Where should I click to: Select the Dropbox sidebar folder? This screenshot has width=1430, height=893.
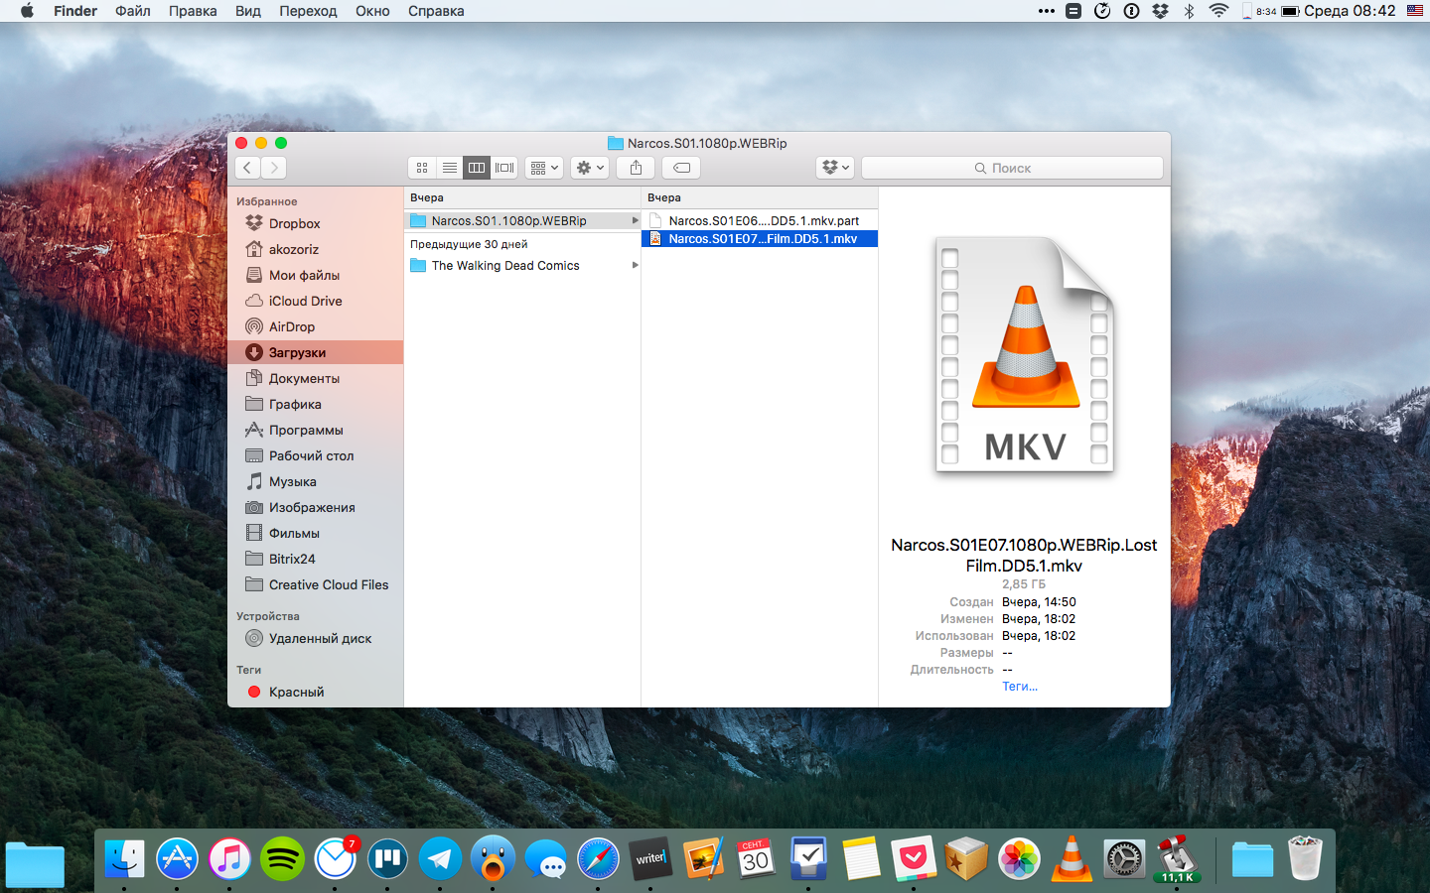coord(294,223)
